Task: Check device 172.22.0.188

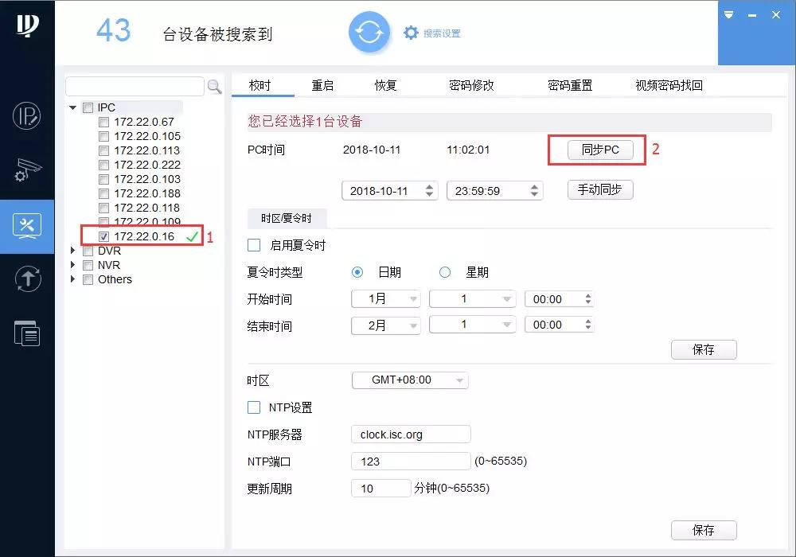Action: click(x=103, y=194)
